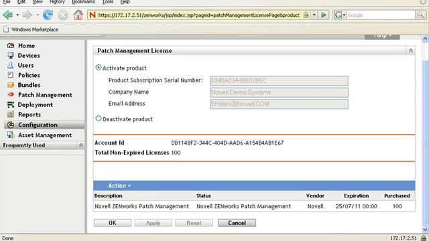Click the Users person icon

11,66
